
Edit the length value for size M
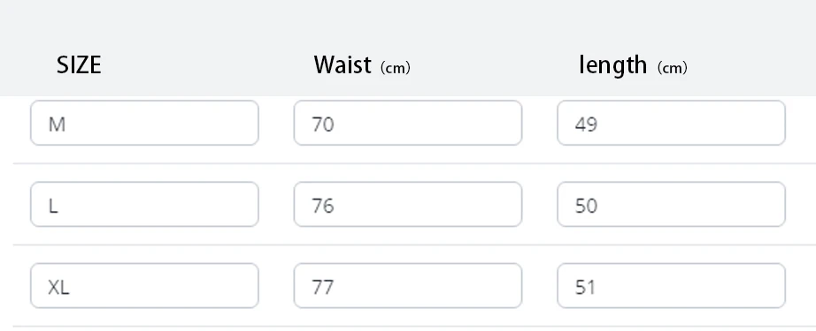tap(671, 123)
